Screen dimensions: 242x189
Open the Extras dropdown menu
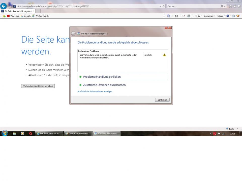pyautogui.click(x=221, y=16)
